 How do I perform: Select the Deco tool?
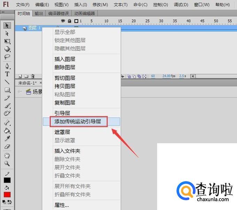[7, 113]
